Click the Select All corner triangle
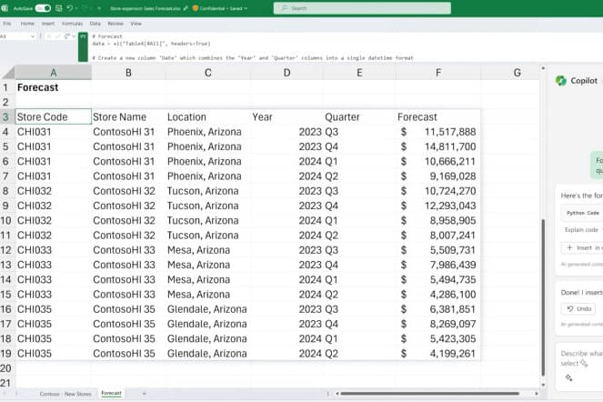Viewport: 603px width, 402px height. 7,73
